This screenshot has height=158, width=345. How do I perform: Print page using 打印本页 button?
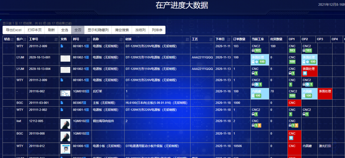coord(34,30)
